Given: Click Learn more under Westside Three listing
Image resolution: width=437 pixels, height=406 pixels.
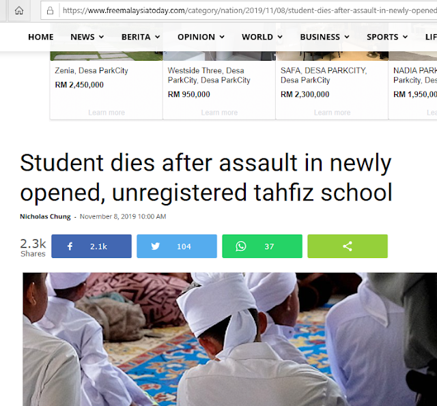Looking at the screenshot, I should pos(219,113).
